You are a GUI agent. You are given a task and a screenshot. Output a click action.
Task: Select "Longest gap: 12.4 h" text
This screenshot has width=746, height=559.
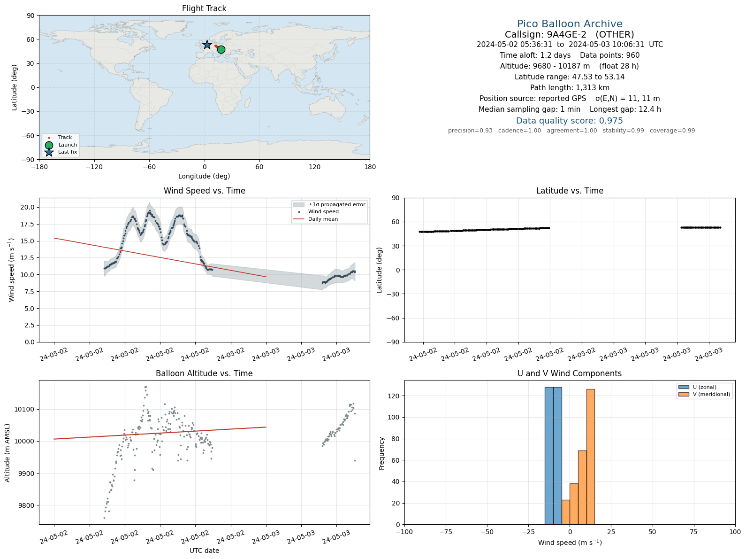(625, 109)
